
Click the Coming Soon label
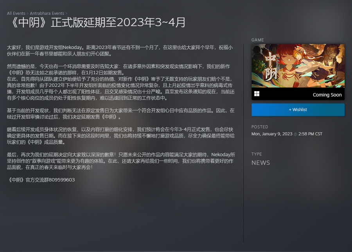(x=327, y=95)
